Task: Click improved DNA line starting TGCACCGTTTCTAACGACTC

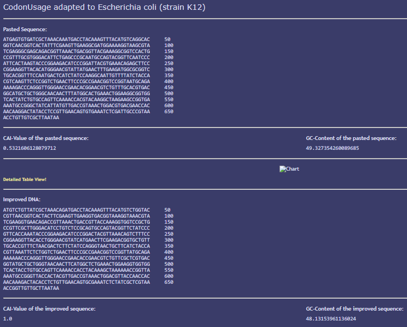Action: tap(77, 246)
